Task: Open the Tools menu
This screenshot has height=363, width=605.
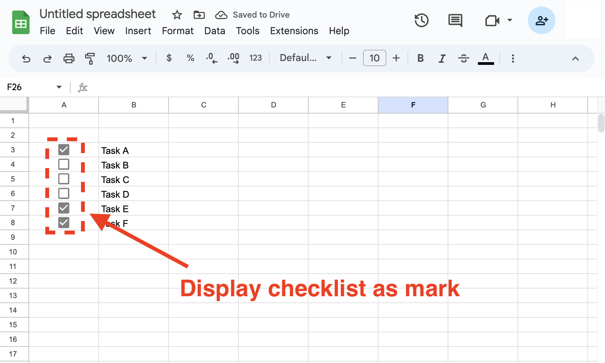Action: [248, 31]
